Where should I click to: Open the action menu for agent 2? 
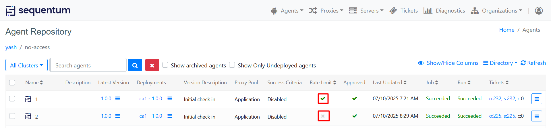536,116
